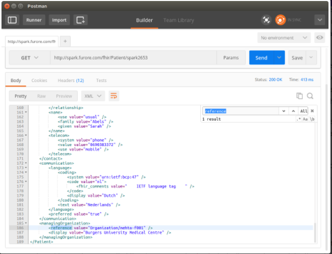Open environment quick look eye icon
The image size is (332, 254).
[319, 38]
